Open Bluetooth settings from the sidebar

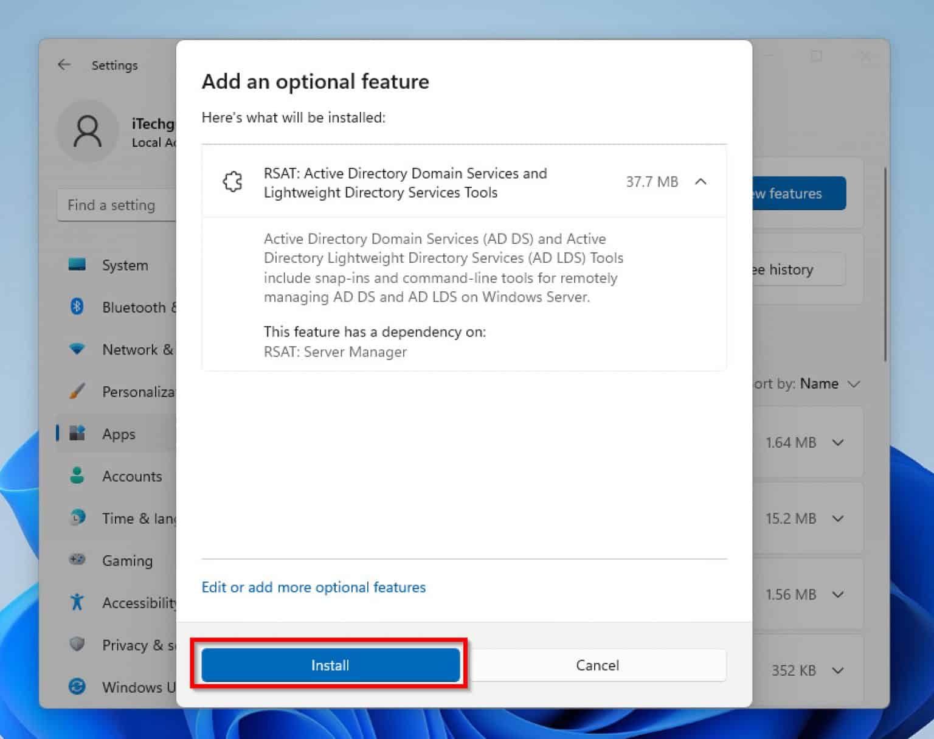(x=77, y=307)
